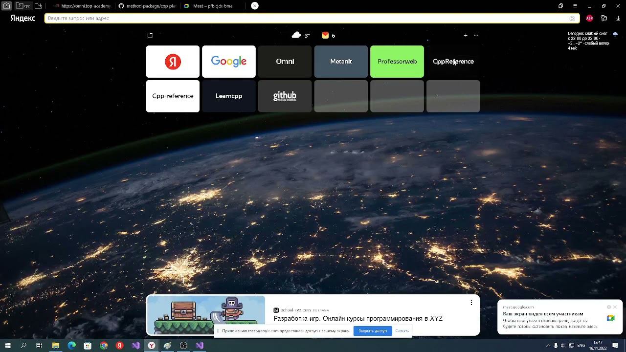Screen dimensions: 626x352
Task: Create a new tab group icon
Action: tap(38, 6)
